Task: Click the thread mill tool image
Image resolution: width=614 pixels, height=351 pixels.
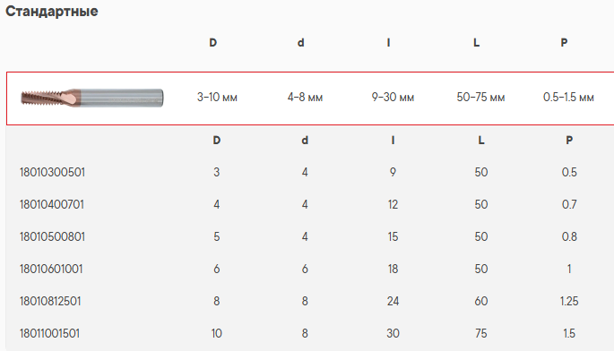Action: point(92,98)
